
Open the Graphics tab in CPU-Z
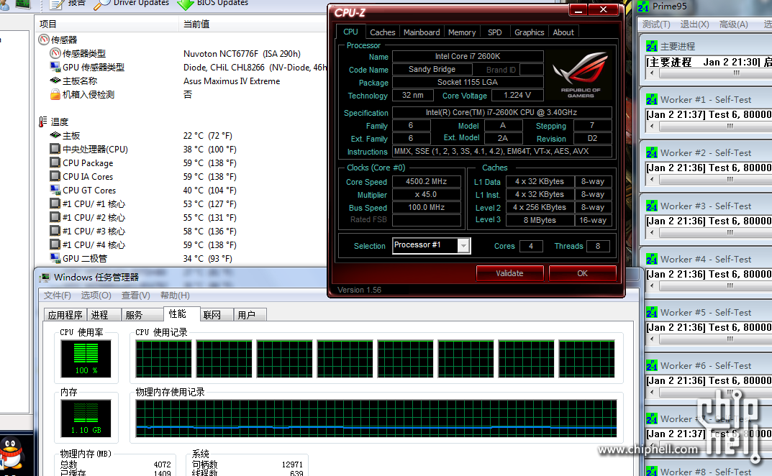tap(530, 32)
